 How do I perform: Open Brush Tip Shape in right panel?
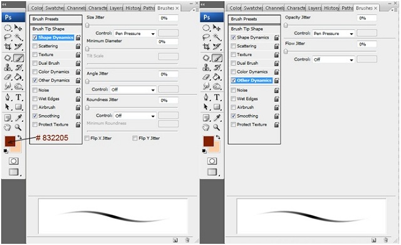pyautogui.click(x=254, y=29)
